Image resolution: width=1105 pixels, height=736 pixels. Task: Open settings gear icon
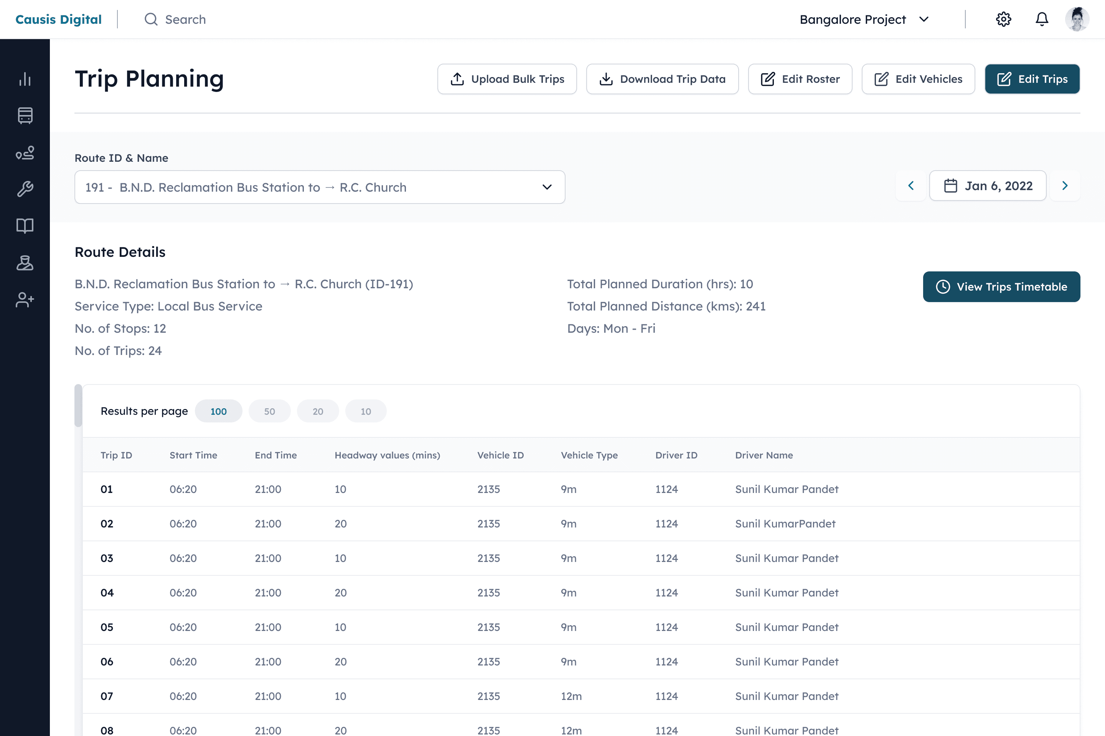pyautogui.click(x=1003, y=19)
